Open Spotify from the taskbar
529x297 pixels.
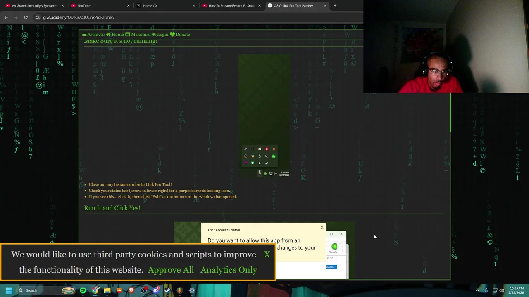(x=83, y=290)
